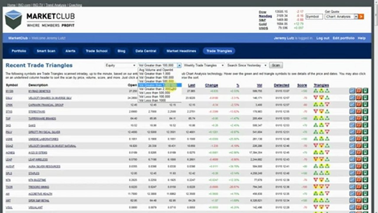Select the Trade Triangles tab

pyautogui.click(x=219, y=51)
